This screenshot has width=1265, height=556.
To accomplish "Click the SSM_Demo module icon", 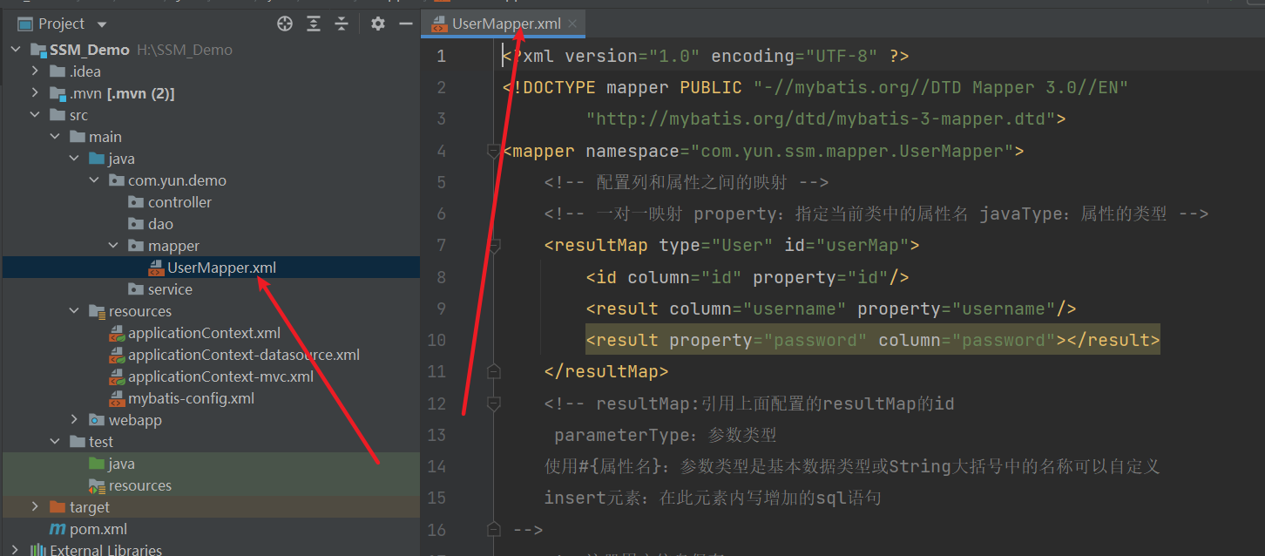I will [x=37, y=50].
